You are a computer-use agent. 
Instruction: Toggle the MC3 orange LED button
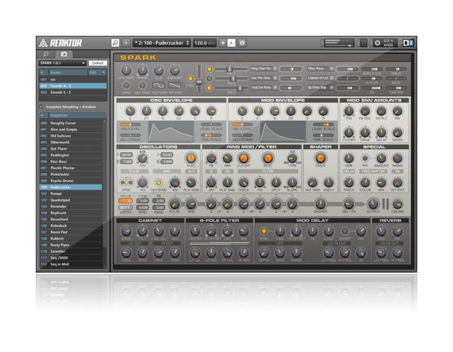[209, 87]
